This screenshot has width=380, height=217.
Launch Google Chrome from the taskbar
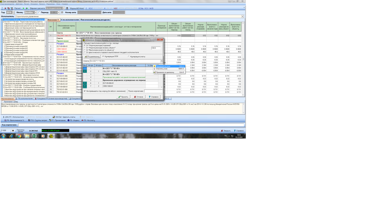[19, 136]
